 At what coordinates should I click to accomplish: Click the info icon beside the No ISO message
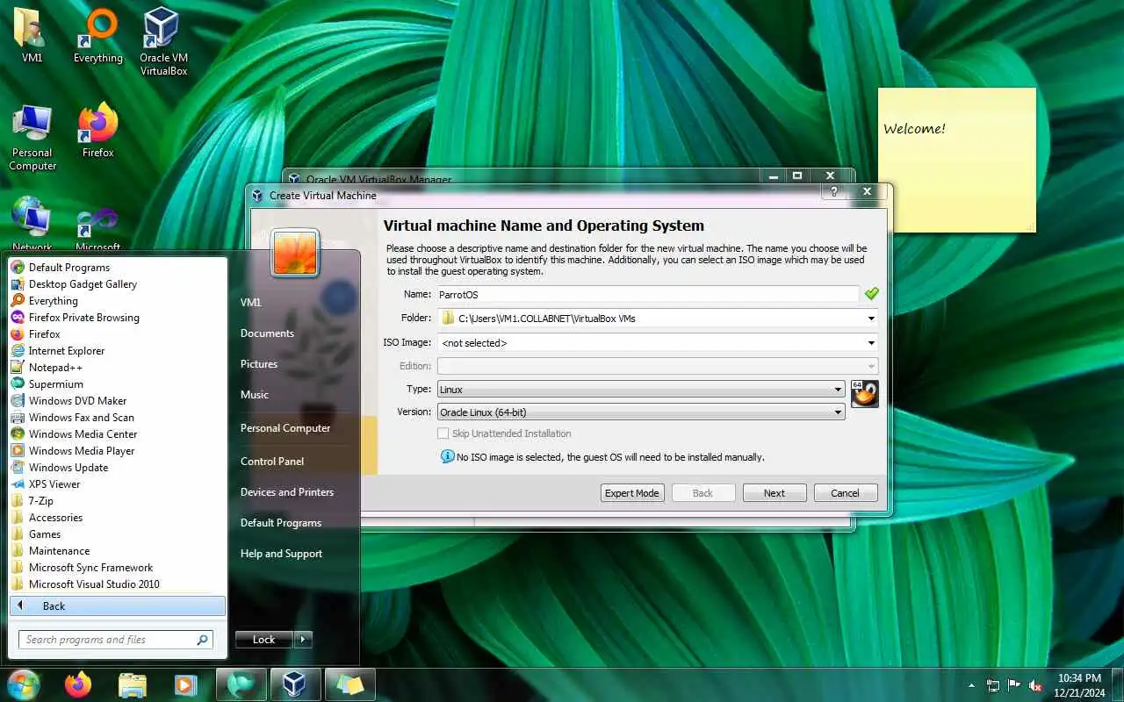(x=448, y=456)
